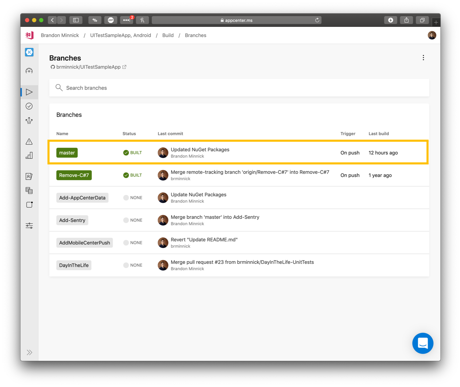
Task: Open the Xamarin app icon in sidebar
Action: [29, 52]
